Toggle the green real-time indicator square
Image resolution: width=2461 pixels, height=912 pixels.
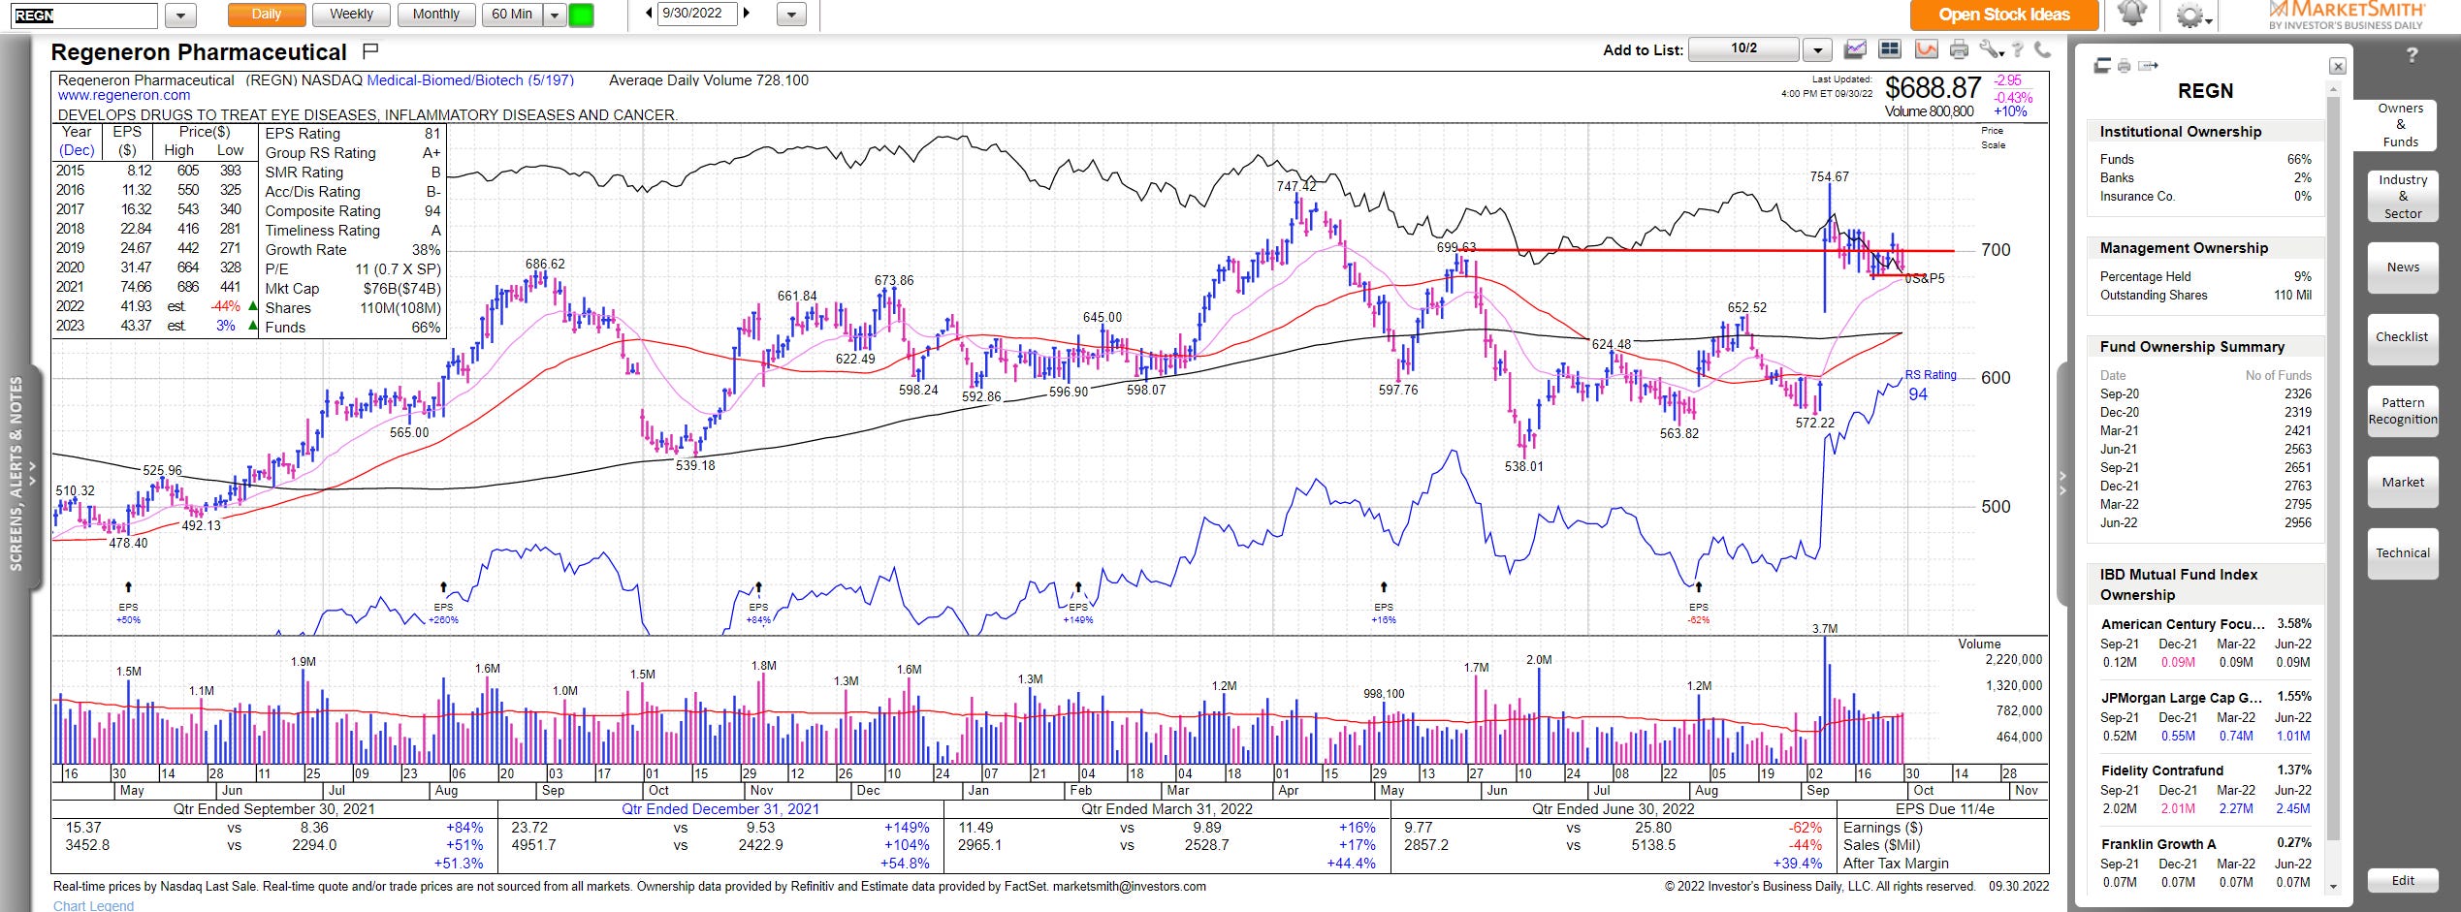[581, 15]
